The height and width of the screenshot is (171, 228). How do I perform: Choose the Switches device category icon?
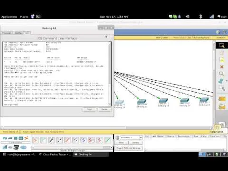tap(10, 138)
